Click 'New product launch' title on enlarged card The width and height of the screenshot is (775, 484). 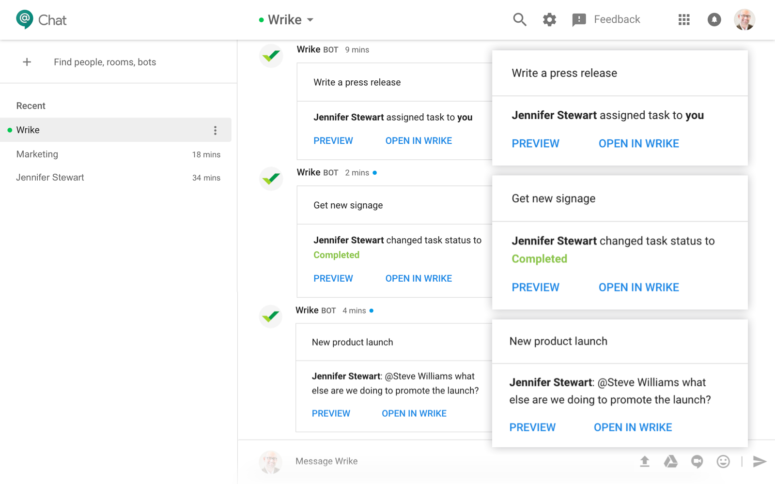click(558, 341)
